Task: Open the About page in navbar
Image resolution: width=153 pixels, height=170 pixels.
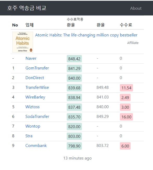Action: pos(136,8)
